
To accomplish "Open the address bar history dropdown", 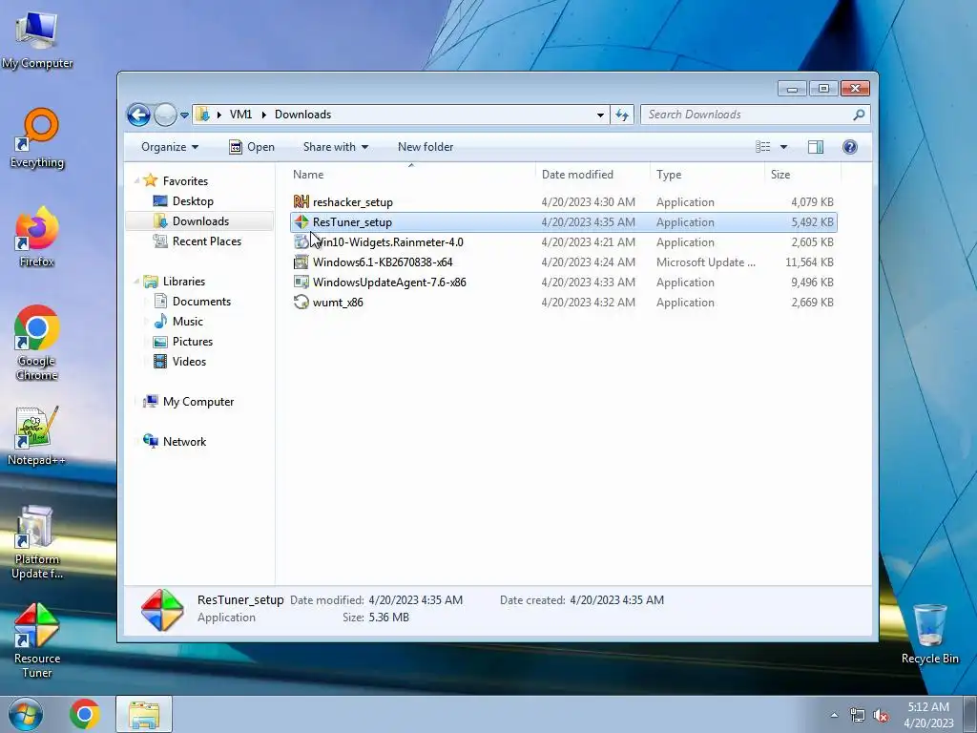I will (600, 115).
